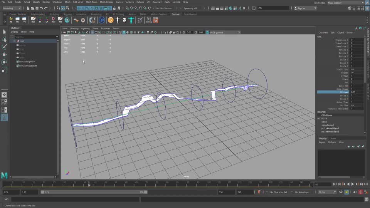
Task: Click the orange number 5 shelf icon
Action: pyautogui.click(x=111, y=20)
